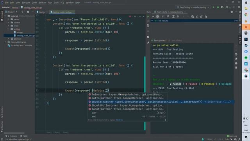This screenshot has width=250, height=141.
Task: Print console output using printer icon
Action: pos(236,63)
